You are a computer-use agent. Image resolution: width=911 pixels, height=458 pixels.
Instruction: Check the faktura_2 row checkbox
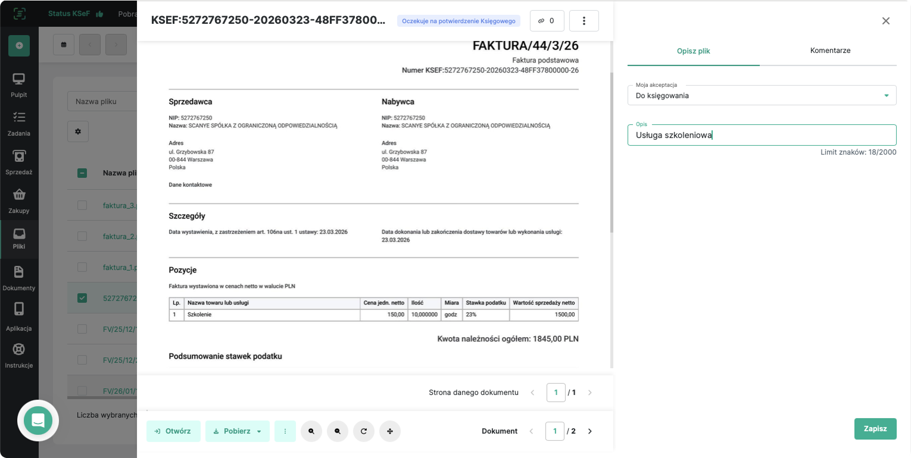pos(82,236)
